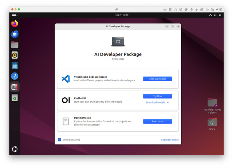The width and height of the screenshot is (233, 167).
Task: Click the network globe icon in Parallels toolbar
Action: coord(186,9)
